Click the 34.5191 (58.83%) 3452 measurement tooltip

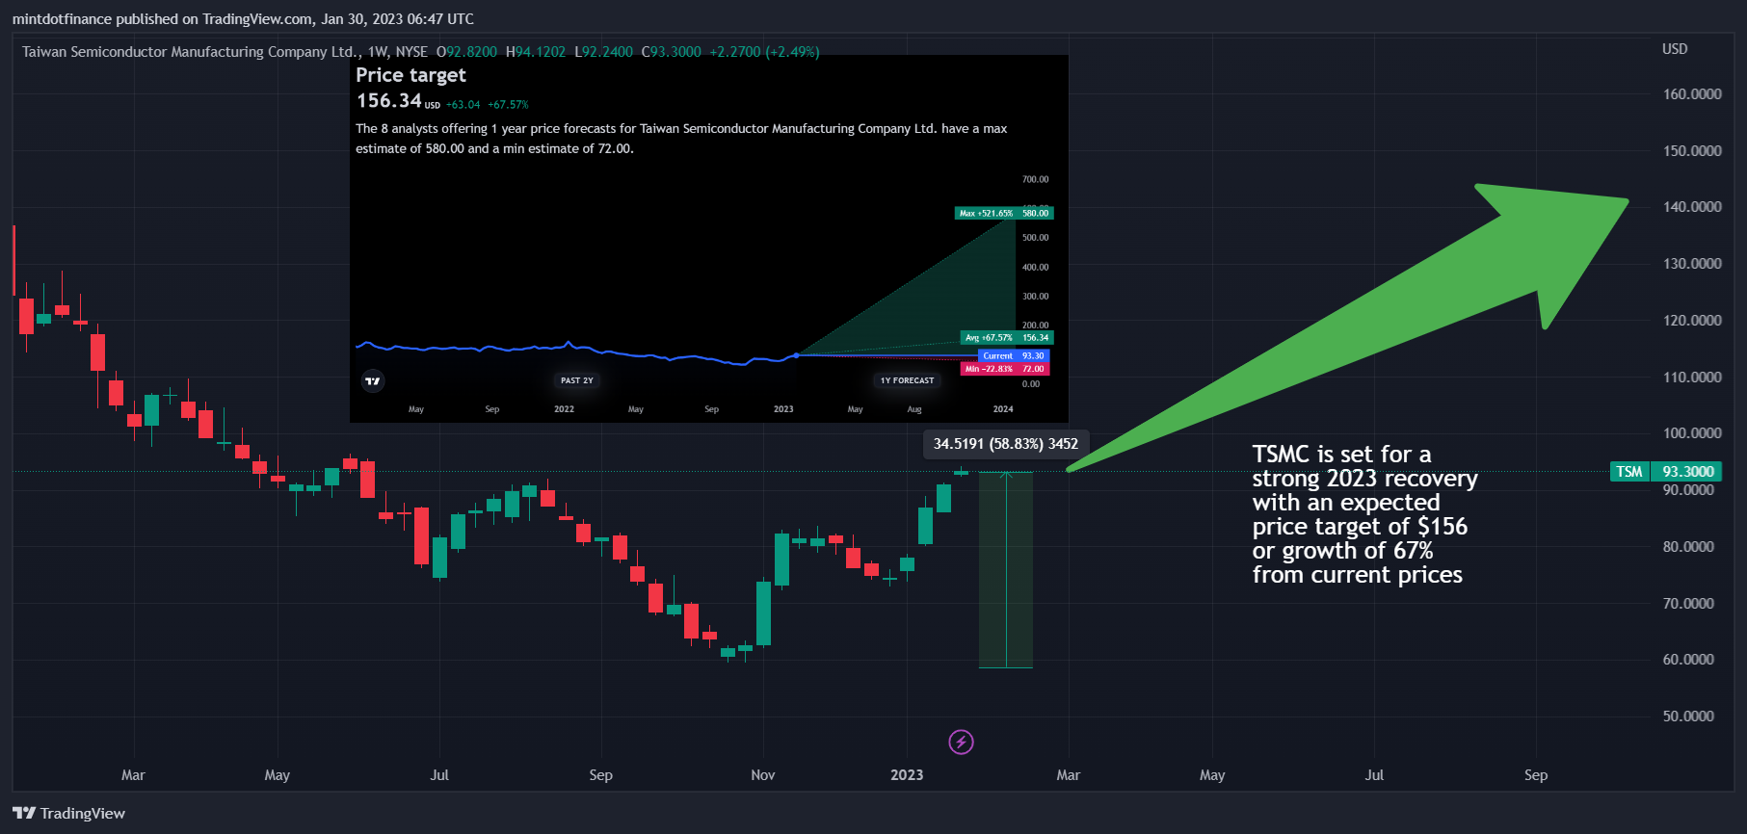1006,444
